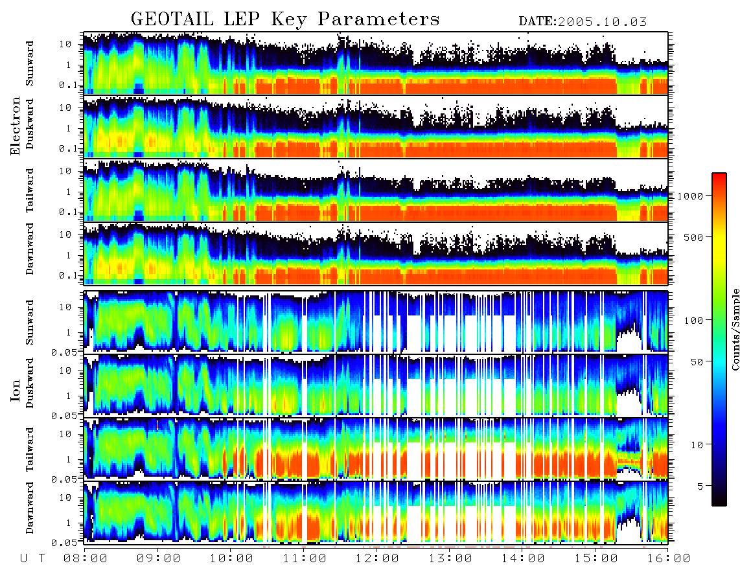Click '0.05' tick of Ion Dawnward axis

click(64, 543)
